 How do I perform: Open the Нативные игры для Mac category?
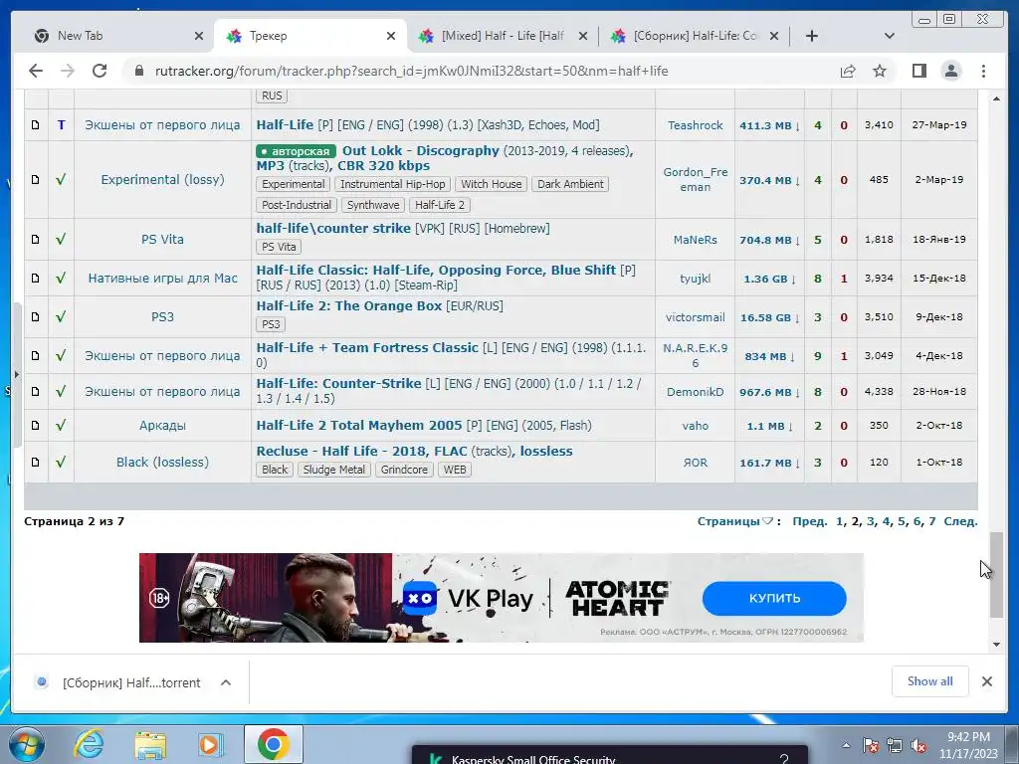162,279
